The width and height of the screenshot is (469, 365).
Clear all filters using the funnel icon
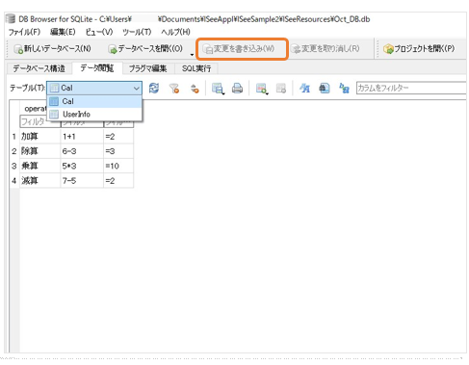pyautogui.click(x=174, y=88)
